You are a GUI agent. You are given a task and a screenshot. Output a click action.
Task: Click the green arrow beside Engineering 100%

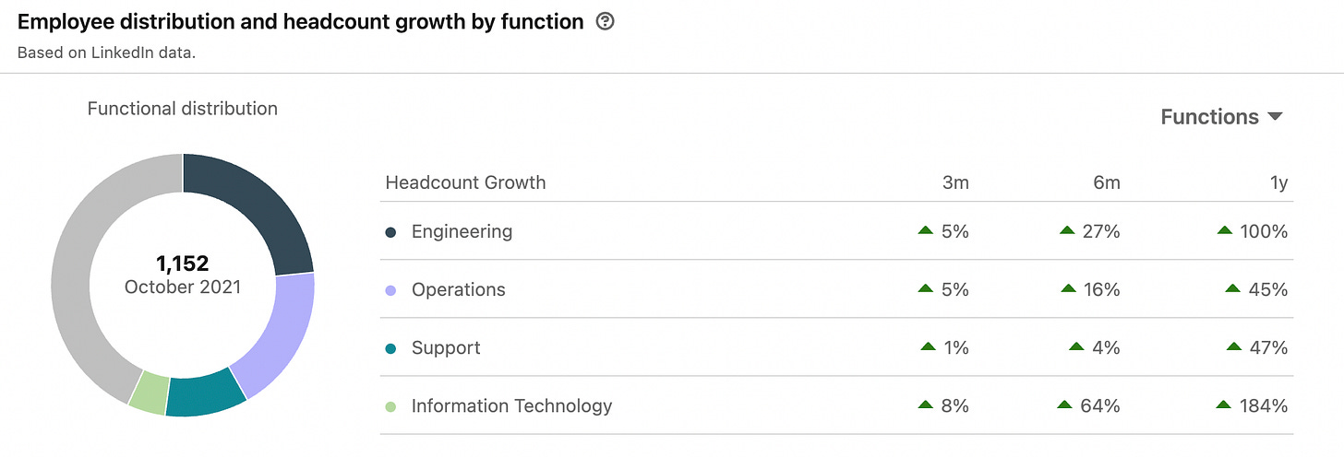pyautogui.click(x=1225, y=230)
